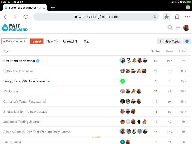This screenshot has height=144, width=192.
Task: Click the unread badge on Bris Fastmas calendar
Action: 38,61
